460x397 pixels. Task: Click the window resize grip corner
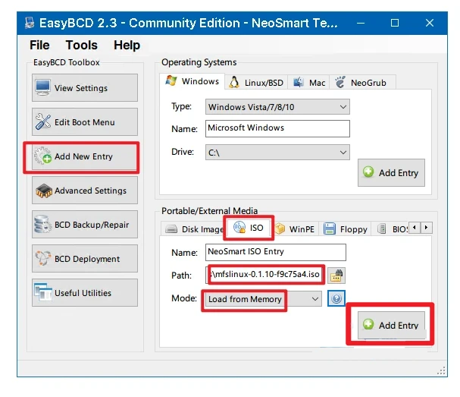point(442,371)
